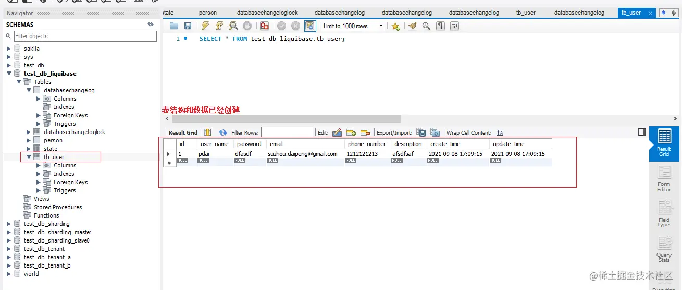
Task: Save snippet star-plus icon
Action: pyautogui.click(x=396, y=26)
